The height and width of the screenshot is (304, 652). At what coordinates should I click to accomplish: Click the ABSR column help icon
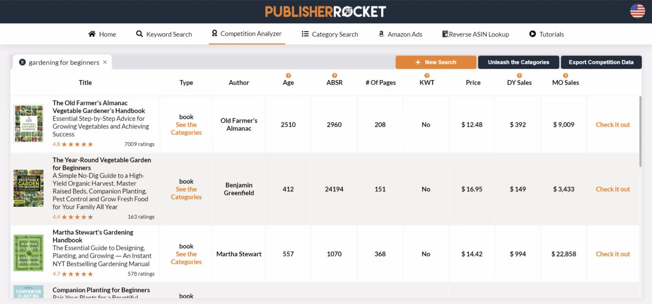pyautogui.click(x=335, y=76)
